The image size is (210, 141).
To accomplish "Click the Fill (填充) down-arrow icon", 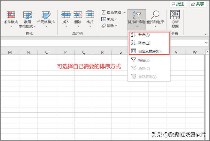I will tap(103, 19).
